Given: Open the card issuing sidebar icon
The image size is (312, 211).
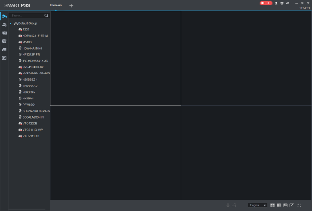Looking at the screenshot, I should [4, 50].
